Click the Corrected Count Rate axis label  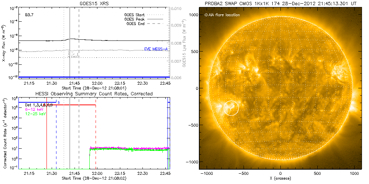point(4,132)
